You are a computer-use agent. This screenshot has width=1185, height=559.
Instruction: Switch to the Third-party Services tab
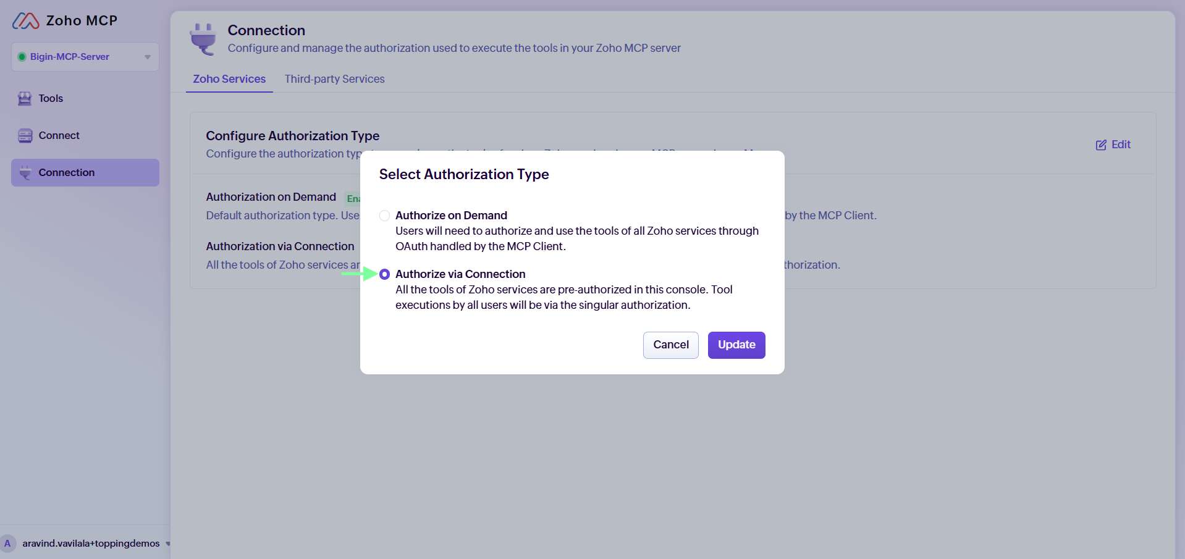click(x=334, y=79)
